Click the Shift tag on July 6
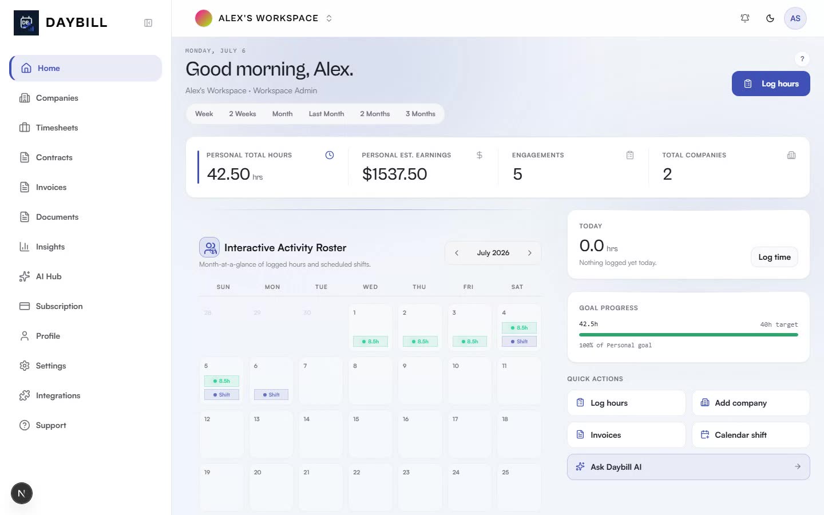Screen dimensions: 824x515 [271, 395]
